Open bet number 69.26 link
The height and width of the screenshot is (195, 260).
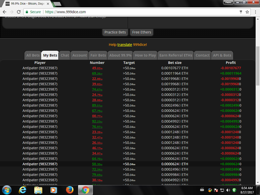point(97,74)
